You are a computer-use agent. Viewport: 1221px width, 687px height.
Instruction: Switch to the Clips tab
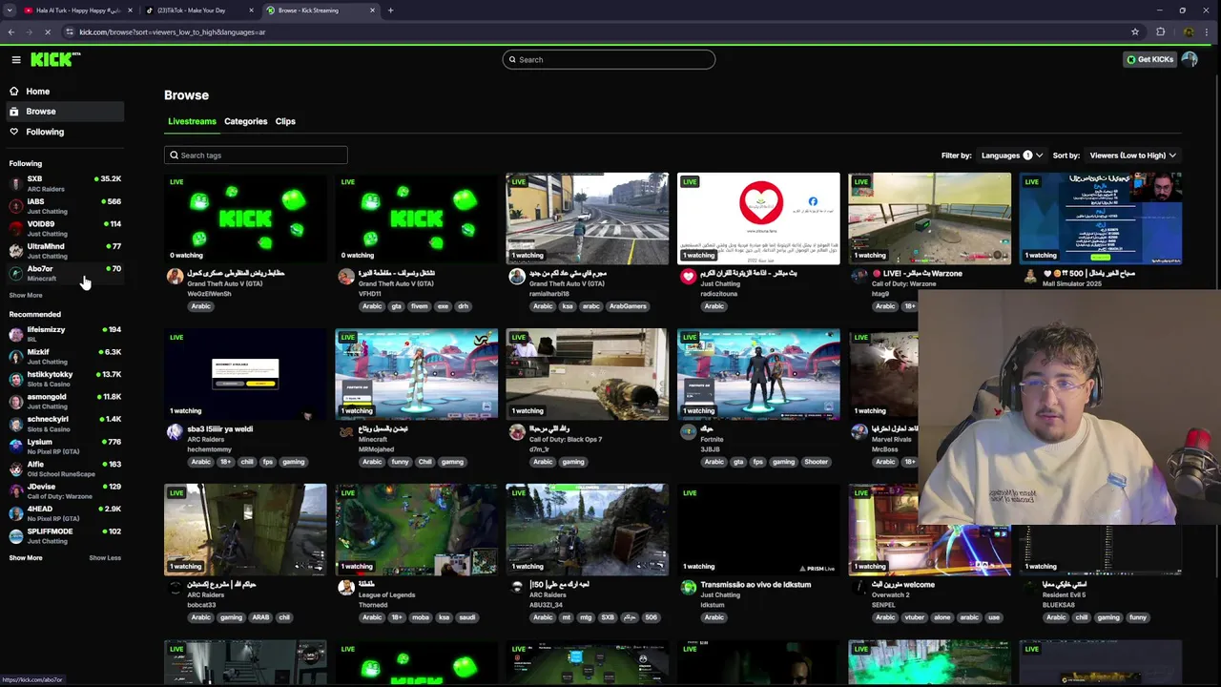pyautogui.click(x=285, y=121)
